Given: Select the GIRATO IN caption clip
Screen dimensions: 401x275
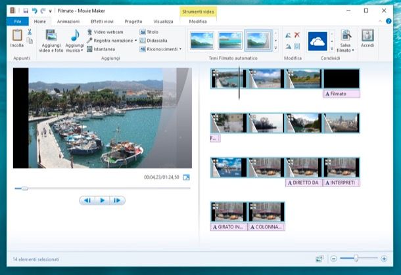Looking at the screenshot, I should pos(229,227).
